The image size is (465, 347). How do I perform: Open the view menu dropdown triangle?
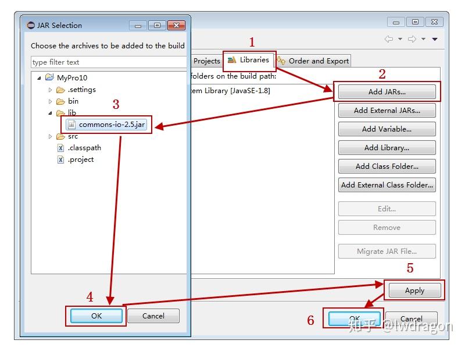(435, 39)
